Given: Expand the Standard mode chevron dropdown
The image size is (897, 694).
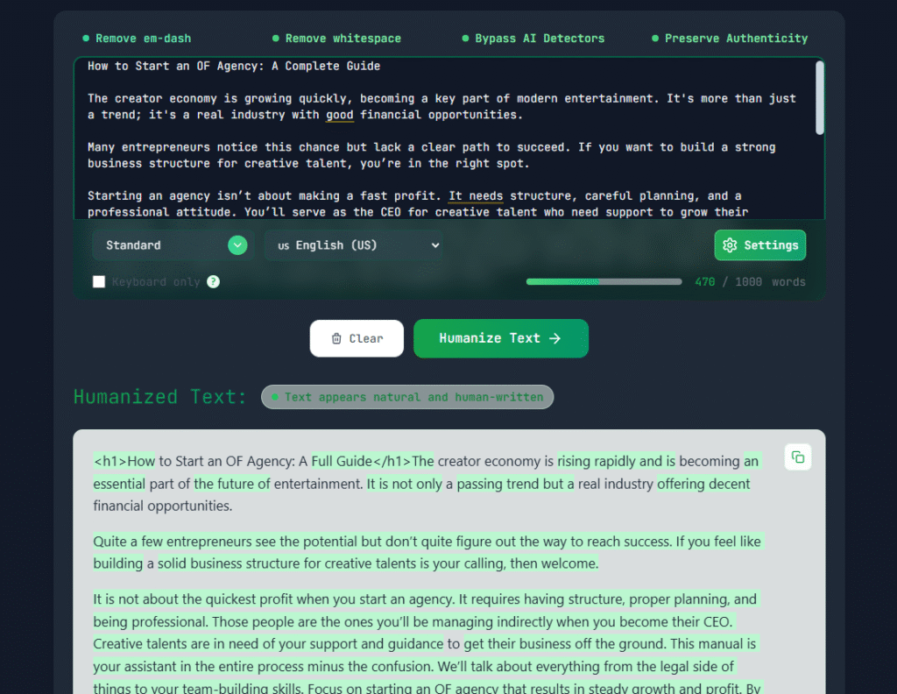Looking at the screenshot, I should coord(237,245).
